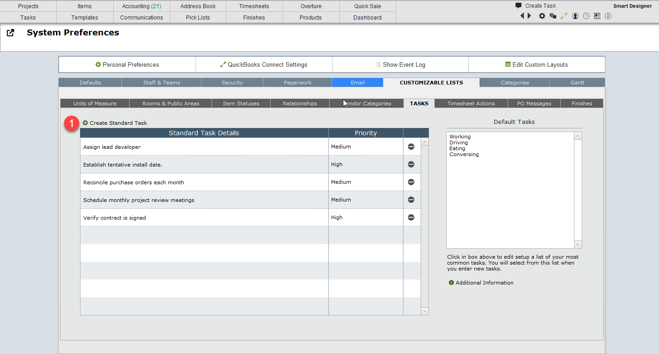This screenshot has width=659, height=354.
Task: Switch to the Staff & Teams tab
Action: [161, 83]
